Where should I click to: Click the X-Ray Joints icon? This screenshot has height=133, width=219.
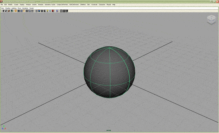click(67, 11)
